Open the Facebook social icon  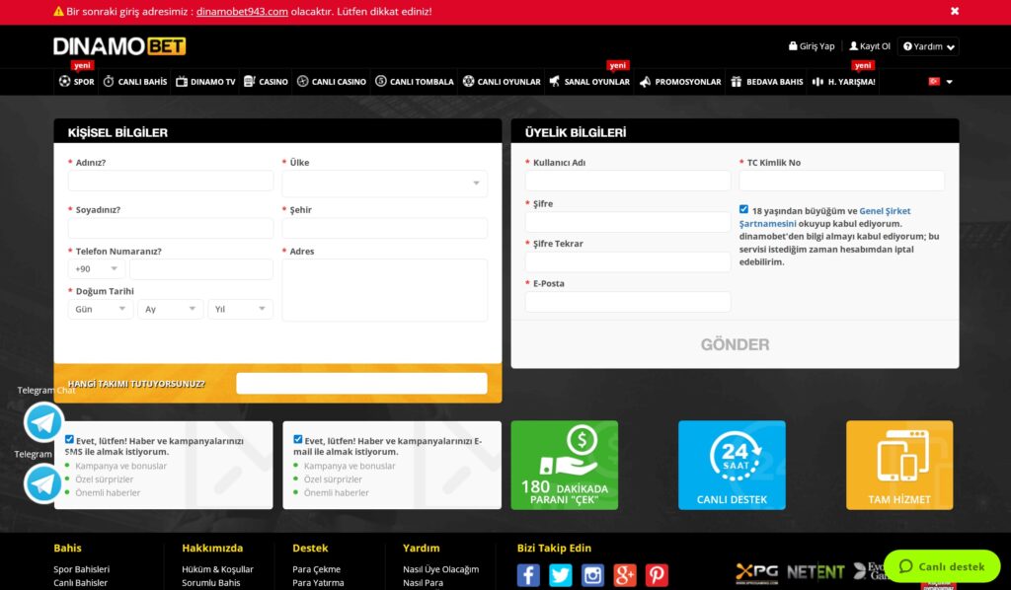click(528, 574)
